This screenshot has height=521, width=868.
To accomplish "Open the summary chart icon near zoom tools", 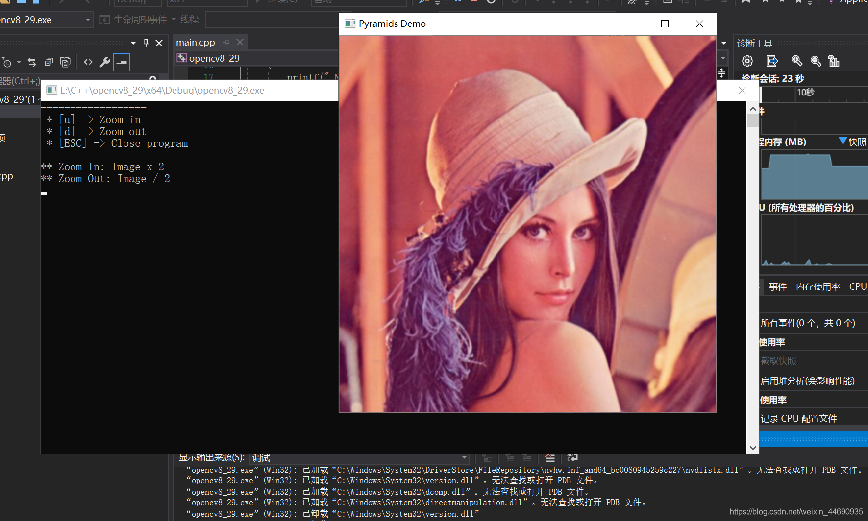I will (x=834, y=61).
